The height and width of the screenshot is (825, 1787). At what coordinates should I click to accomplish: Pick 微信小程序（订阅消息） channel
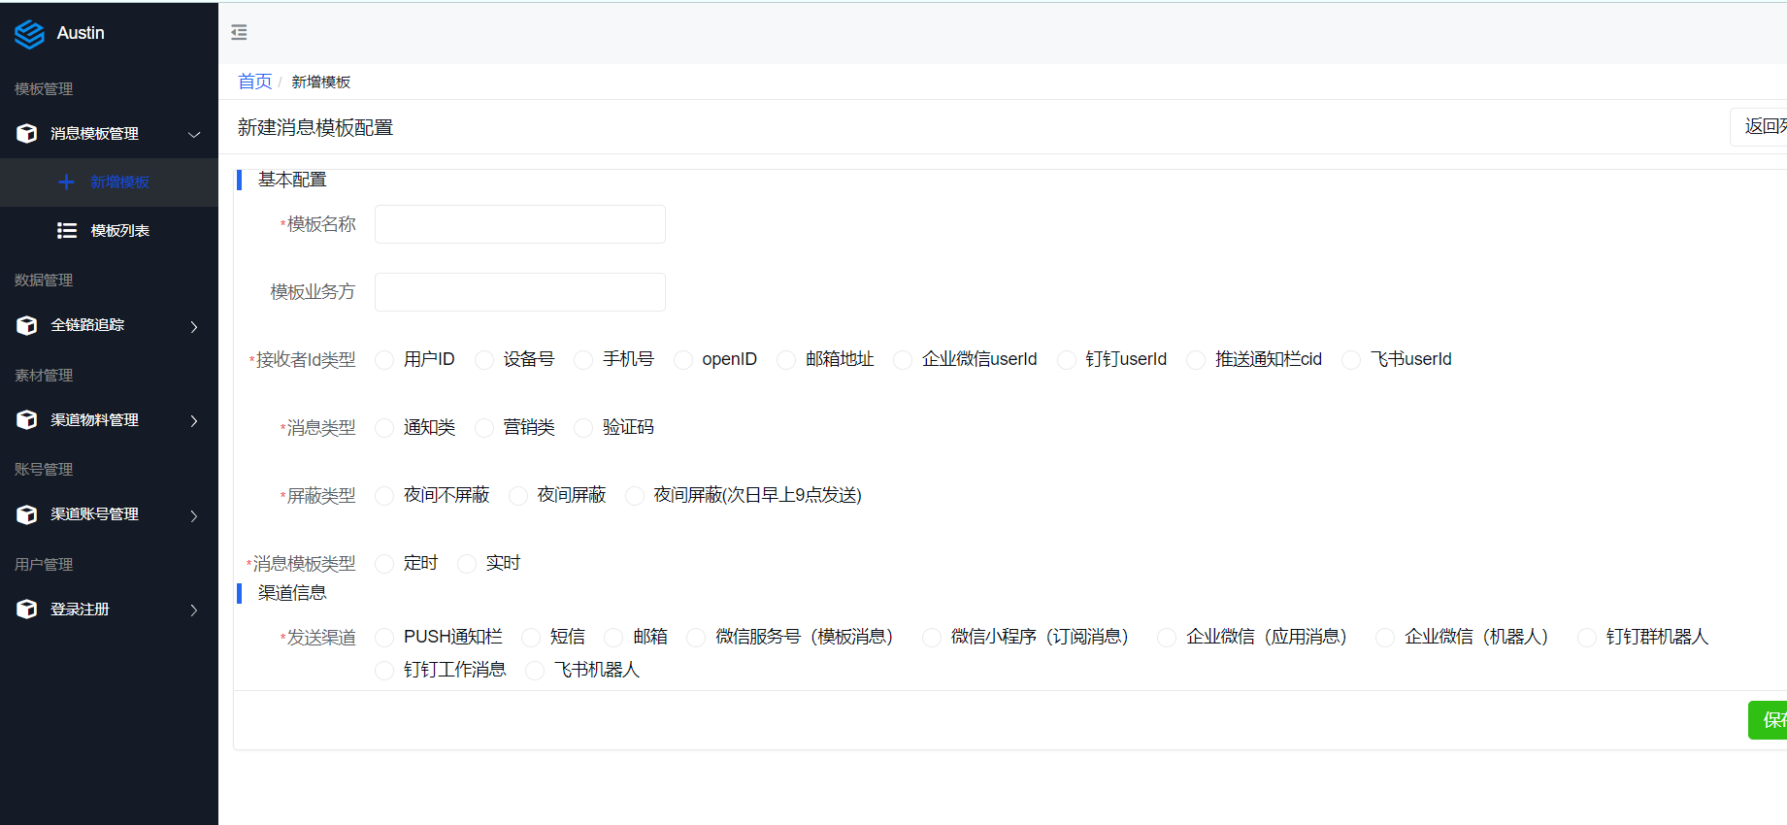coord(932,638)
